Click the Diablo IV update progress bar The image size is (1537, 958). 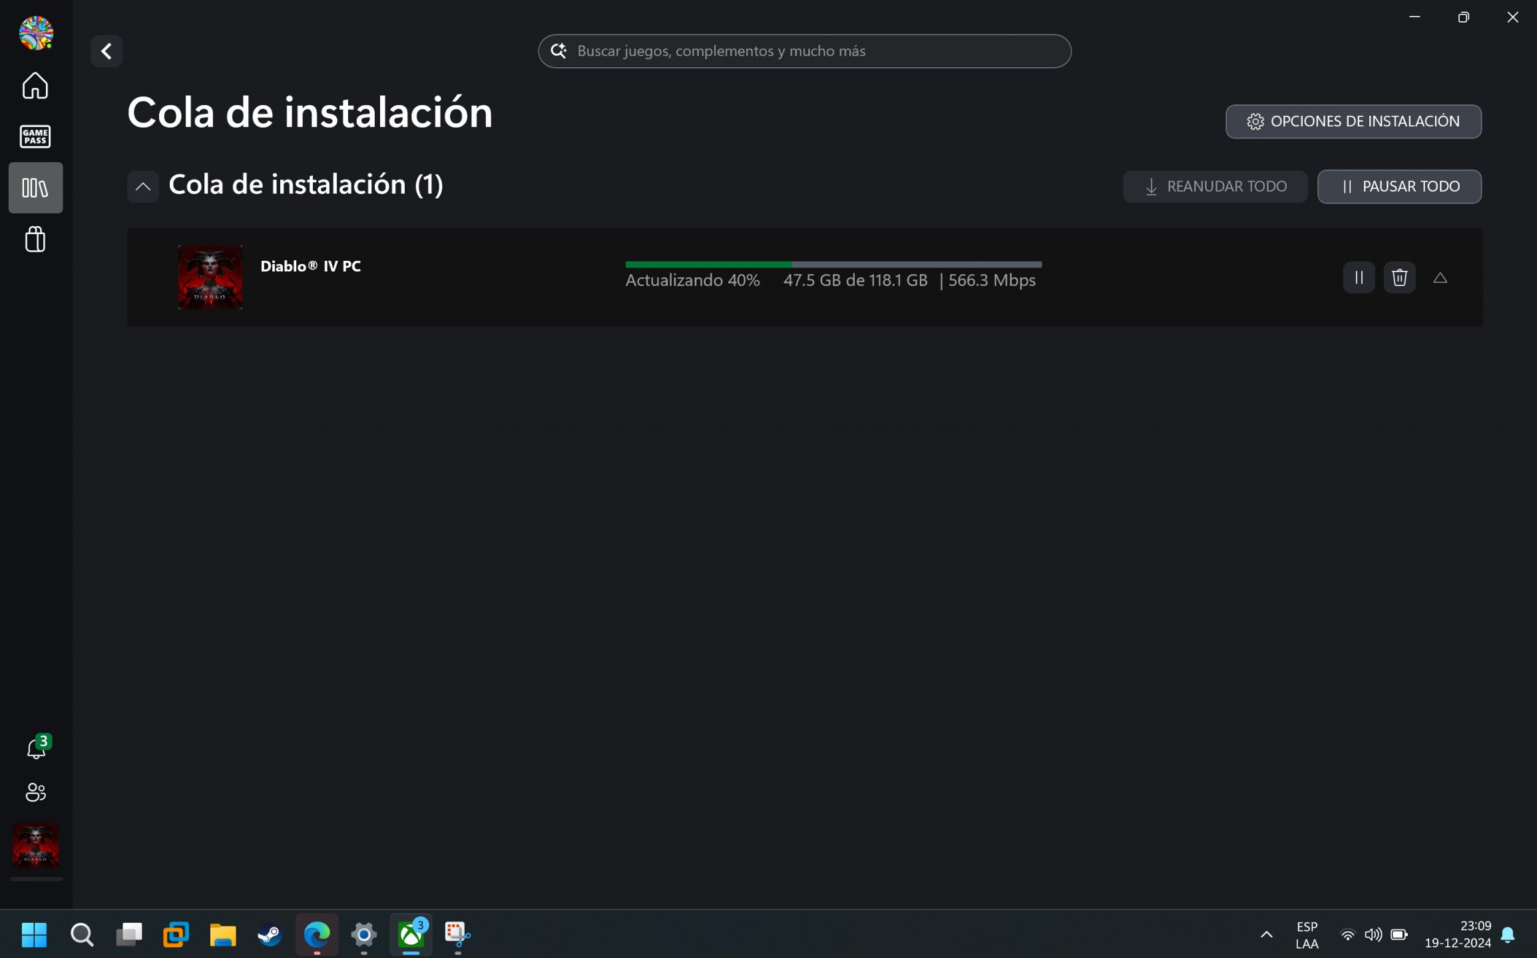[833, 265]
